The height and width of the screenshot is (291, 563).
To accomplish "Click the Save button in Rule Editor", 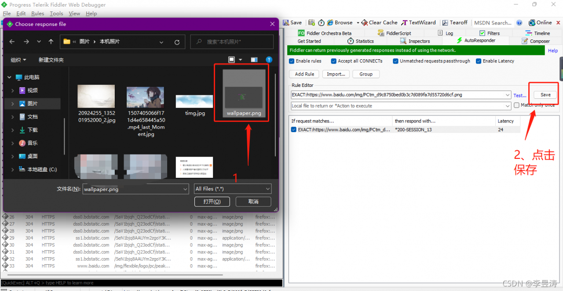I will [545, 95].
